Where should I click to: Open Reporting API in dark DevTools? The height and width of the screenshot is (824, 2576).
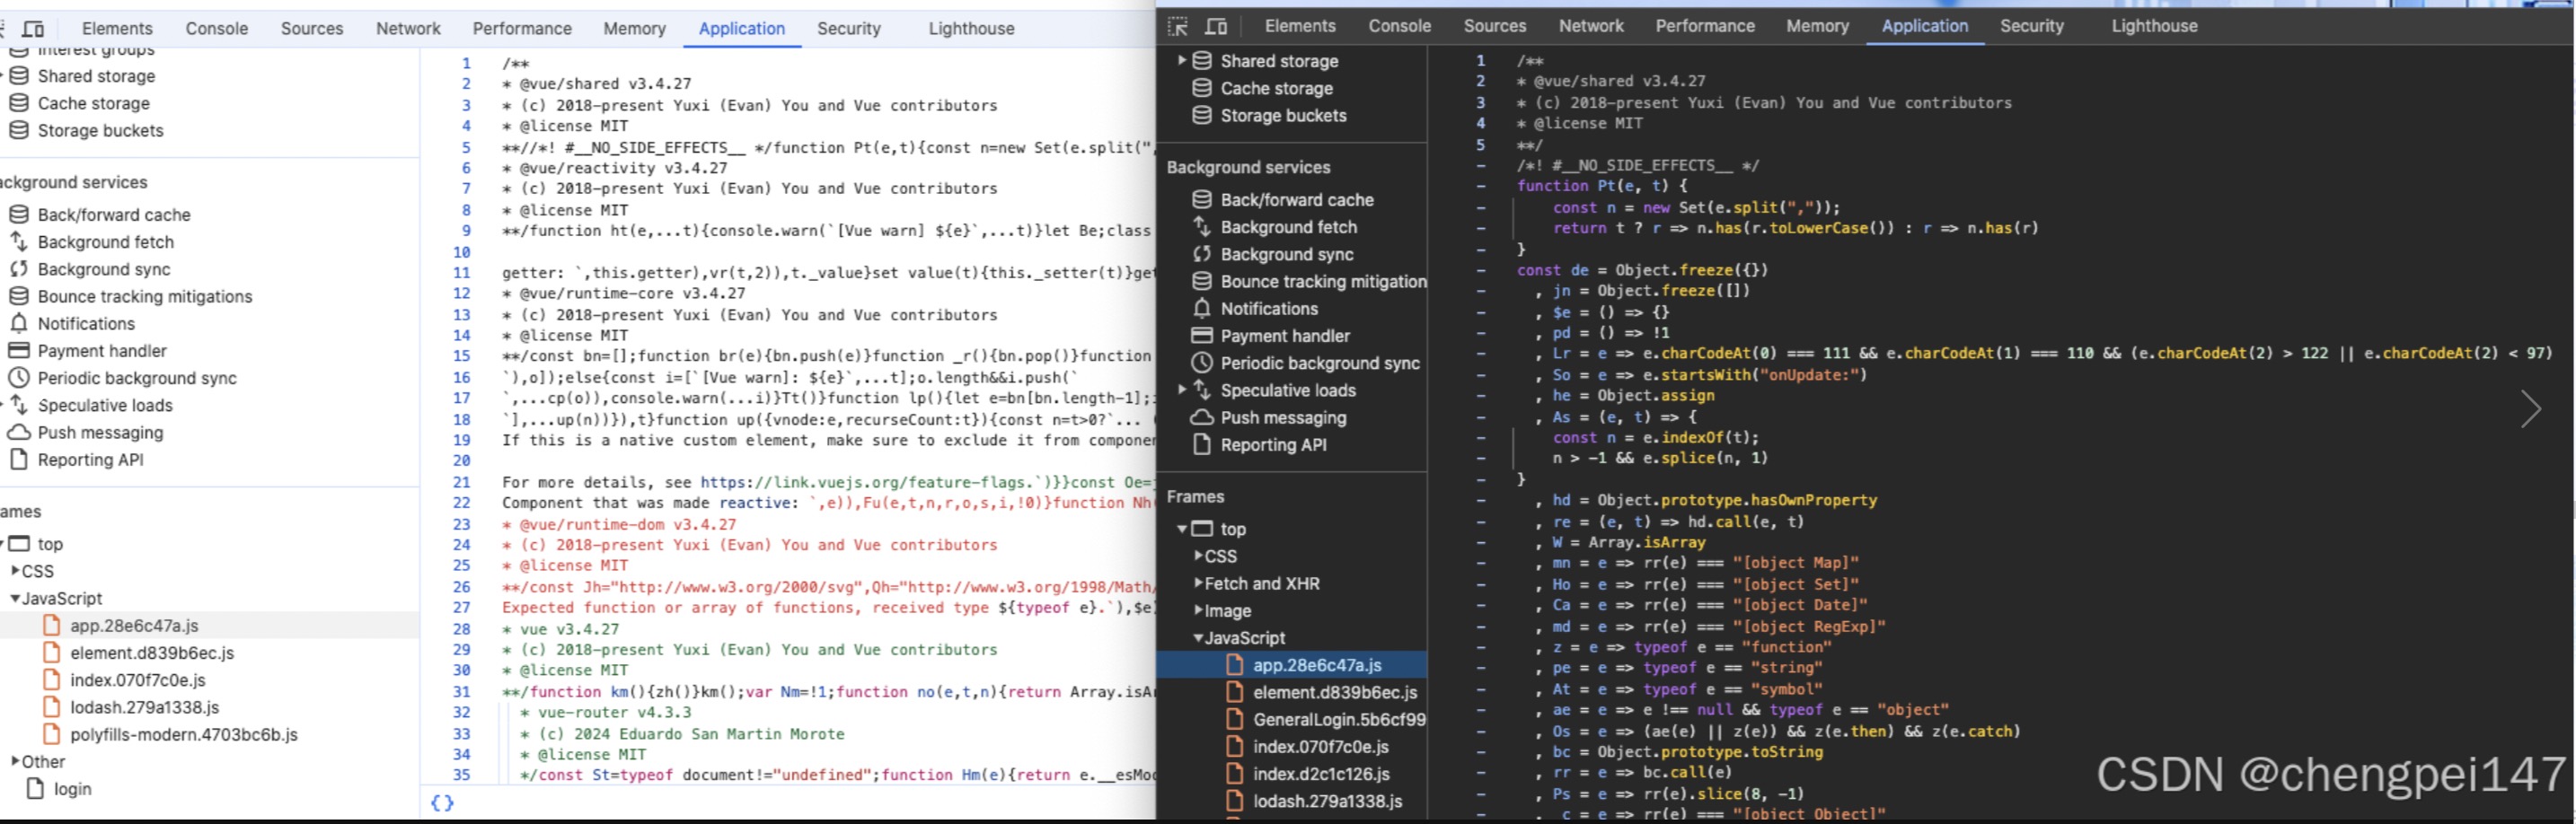(1273, 444)
